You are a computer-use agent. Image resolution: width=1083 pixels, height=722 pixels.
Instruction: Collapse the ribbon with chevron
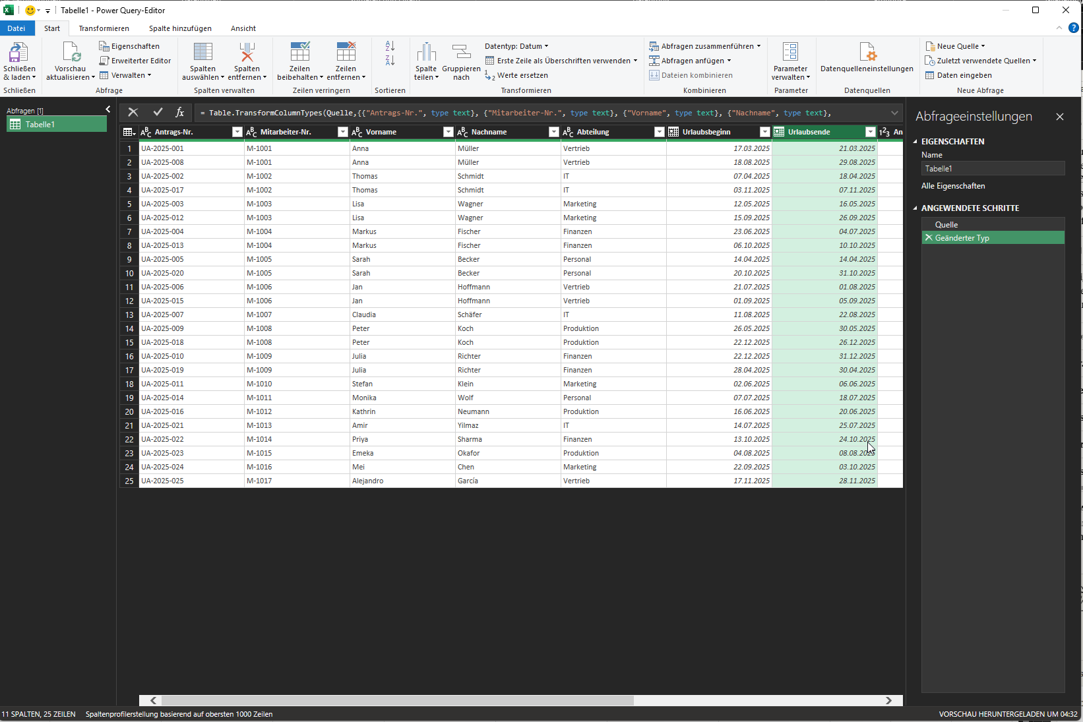coord(1059,28)
